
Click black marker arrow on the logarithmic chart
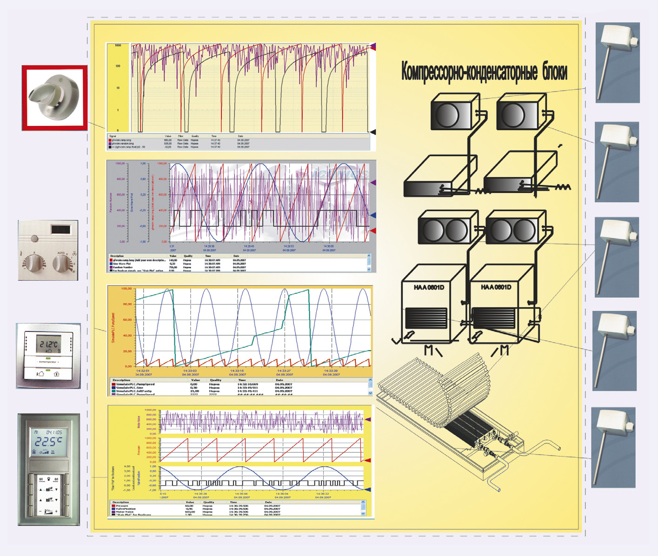coord(372,132)
